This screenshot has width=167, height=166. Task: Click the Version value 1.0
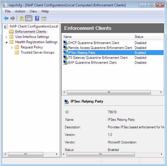pyautogui.click(x=110, y=135)
